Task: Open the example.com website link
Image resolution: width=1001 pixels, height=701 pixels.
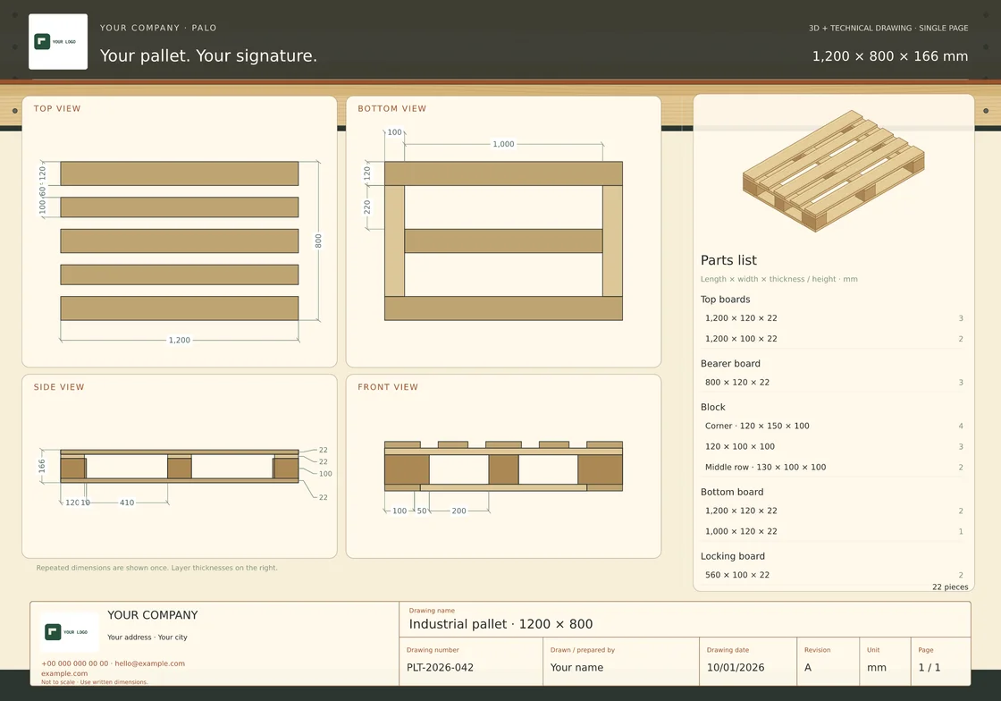Action: [x=64, y=673]
